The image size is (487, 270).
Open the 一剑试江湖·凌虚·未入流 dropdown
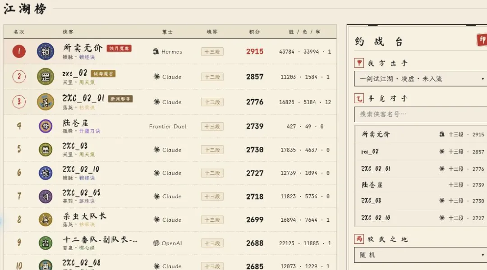tap(421, 79)
